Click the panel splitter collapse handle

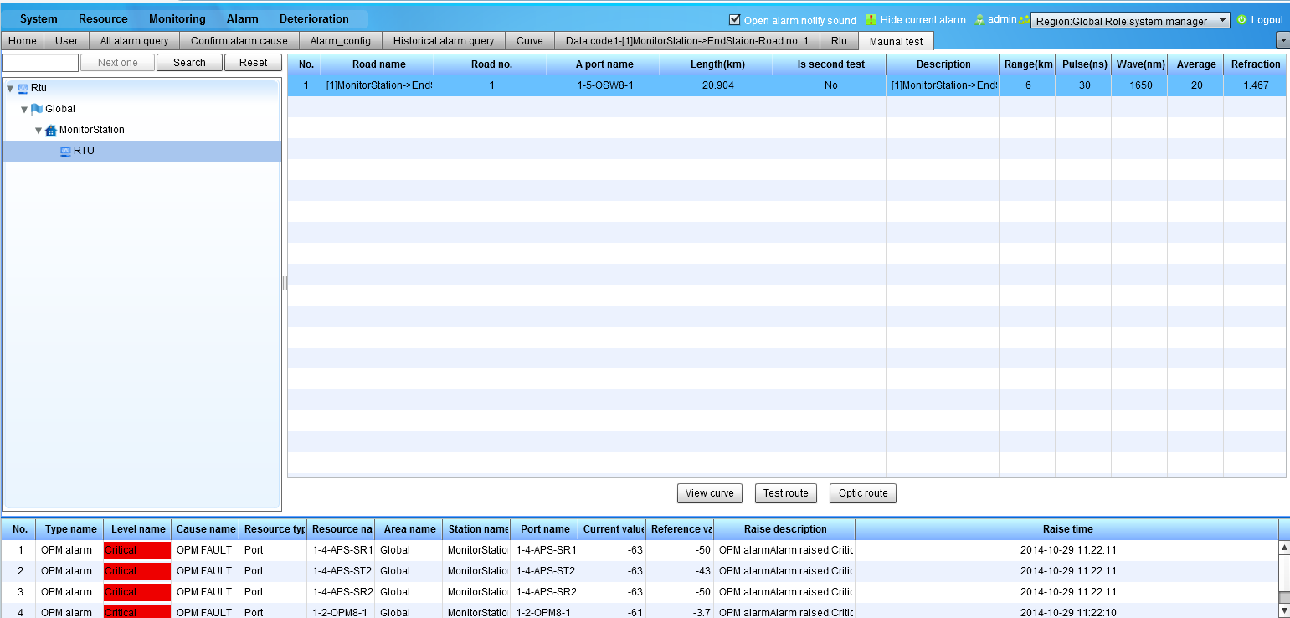coord(285,283)
